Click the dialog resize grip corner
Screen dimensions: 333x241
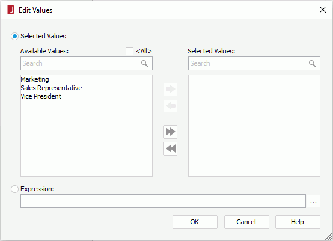(329, 237)
